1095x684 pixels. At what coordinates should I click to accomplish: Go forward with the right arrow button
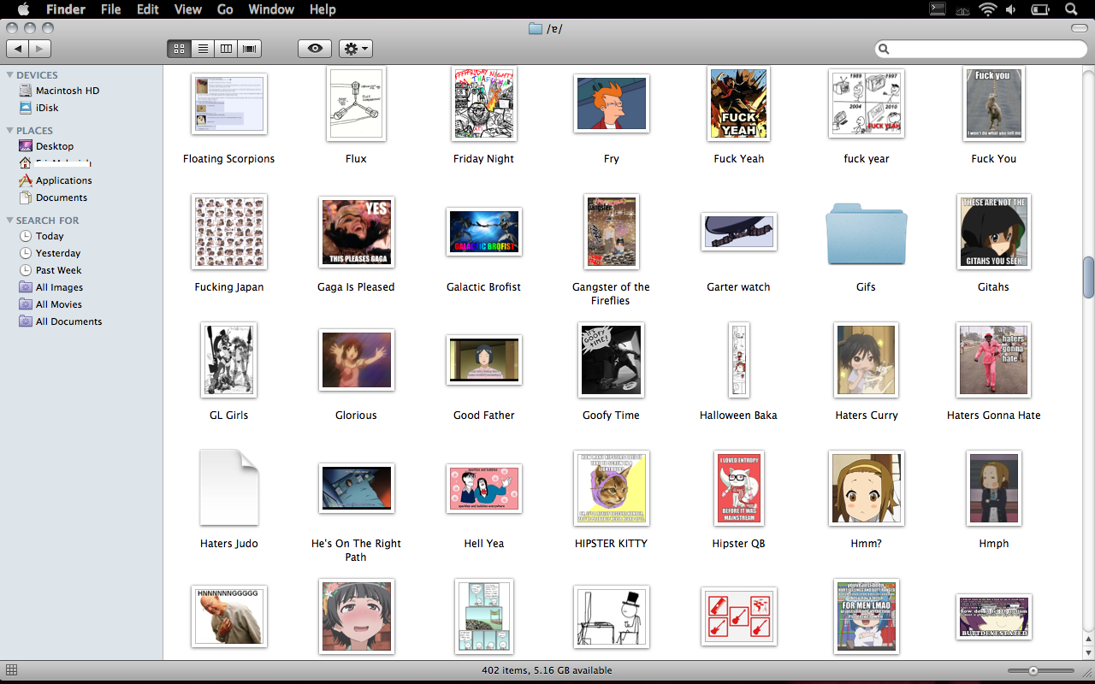pos(40,49)
